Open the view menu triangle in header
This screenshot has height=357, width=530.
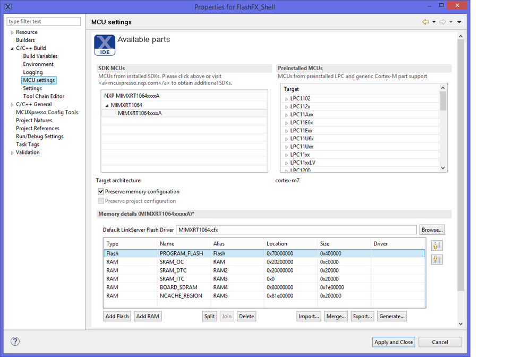pos(459,22)
